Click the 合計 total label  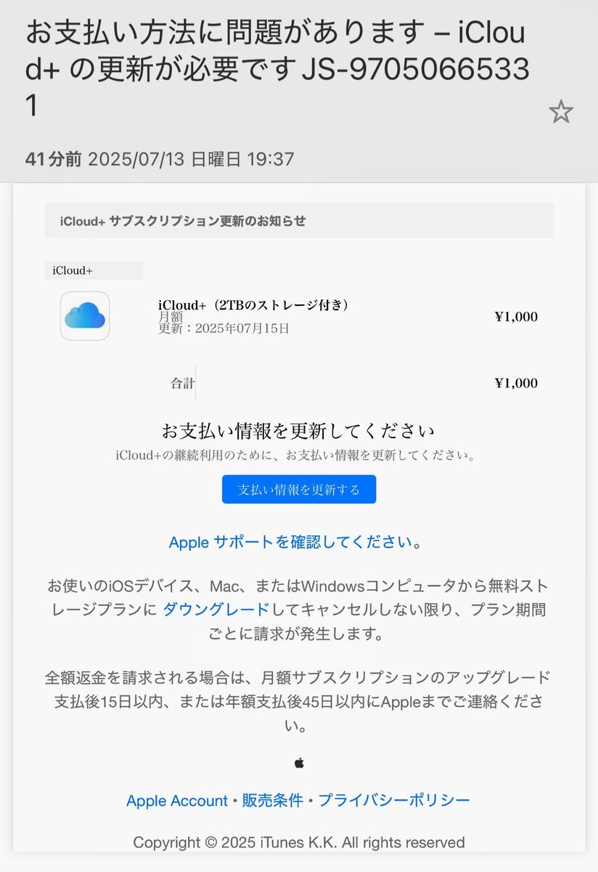tap(182, 384)
